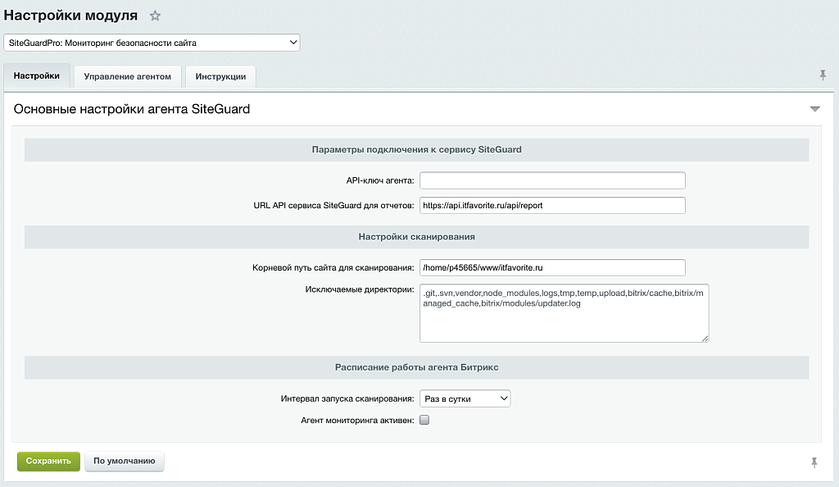Click the "Настройки сканирования" section header
Screen dimensions: 839x487
pos(415,236)
